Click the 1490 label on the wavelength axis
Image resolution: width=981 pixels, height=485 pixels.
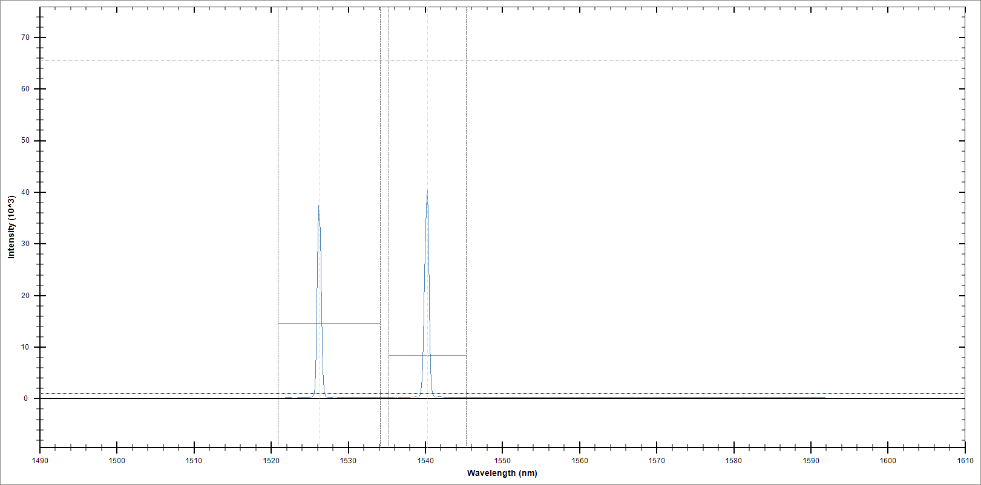click(40, 460)
